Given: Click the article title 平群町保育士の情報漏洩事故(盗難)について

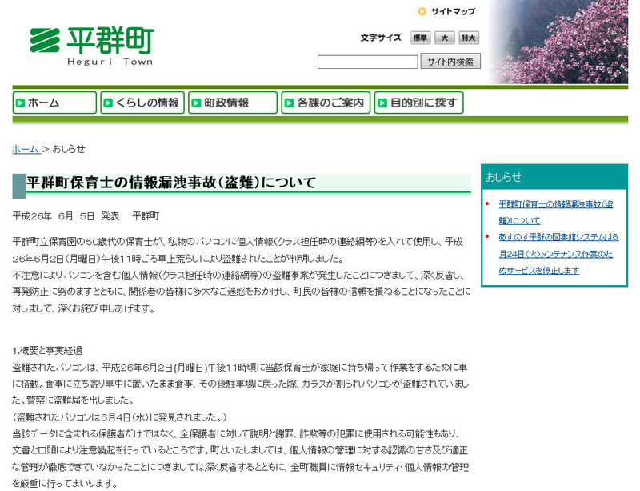Looking at the screenshot, I should point(171,183).
